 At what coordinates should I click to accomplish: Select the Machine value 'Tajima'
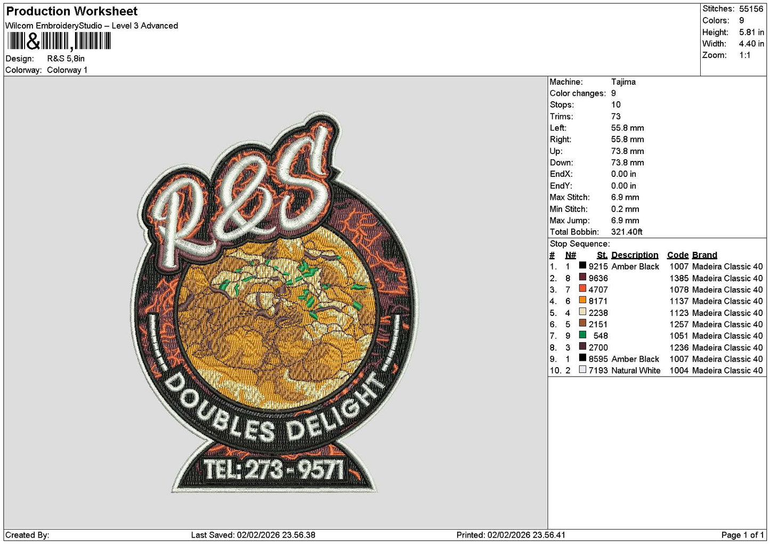[x=623, y=82]
